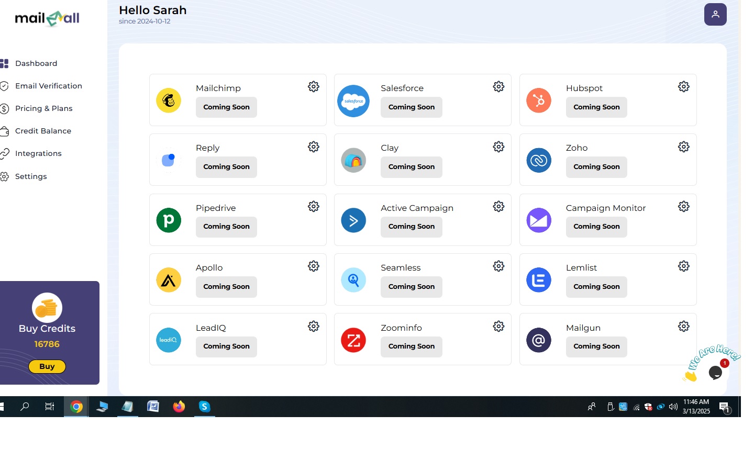Click the 16786 credit balance value
754x471 pixels.
click(47, 344)
